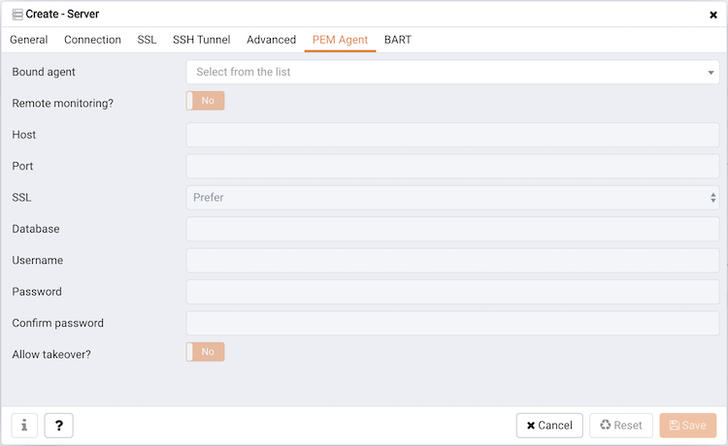728x446 pixels.
Task: Go to the SSL tab
Action: click(147, 40)
